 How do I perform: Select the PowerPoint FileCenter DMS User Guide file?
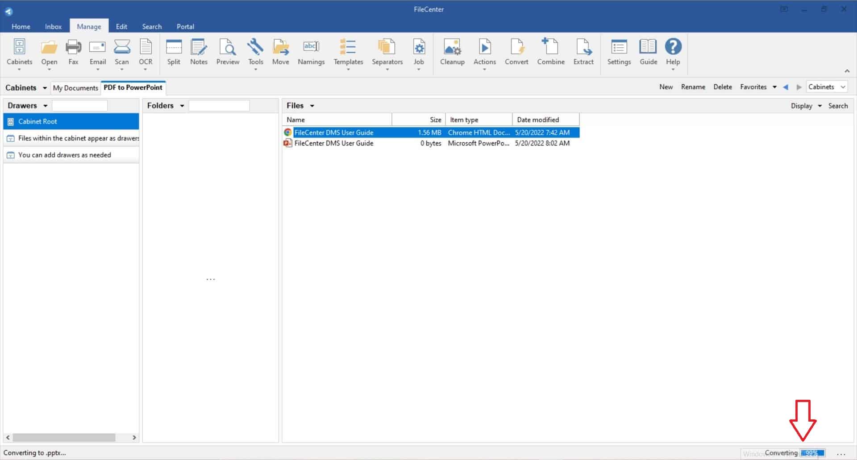click(x=431, y=143)
